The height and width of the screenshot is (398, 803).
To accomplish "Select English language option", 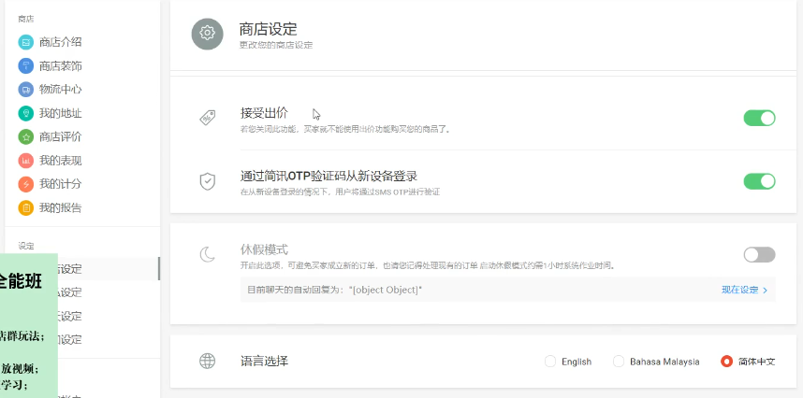I will point(550,362).
